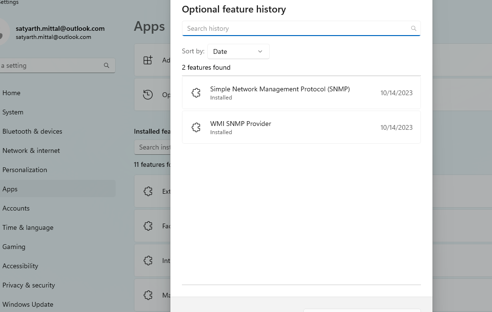
Task: Select Network & internet in the sidebar
Action: [x=31, y=150]
